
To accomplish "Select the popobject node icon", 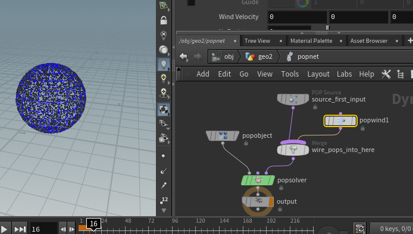I will [x=223, y=135].
